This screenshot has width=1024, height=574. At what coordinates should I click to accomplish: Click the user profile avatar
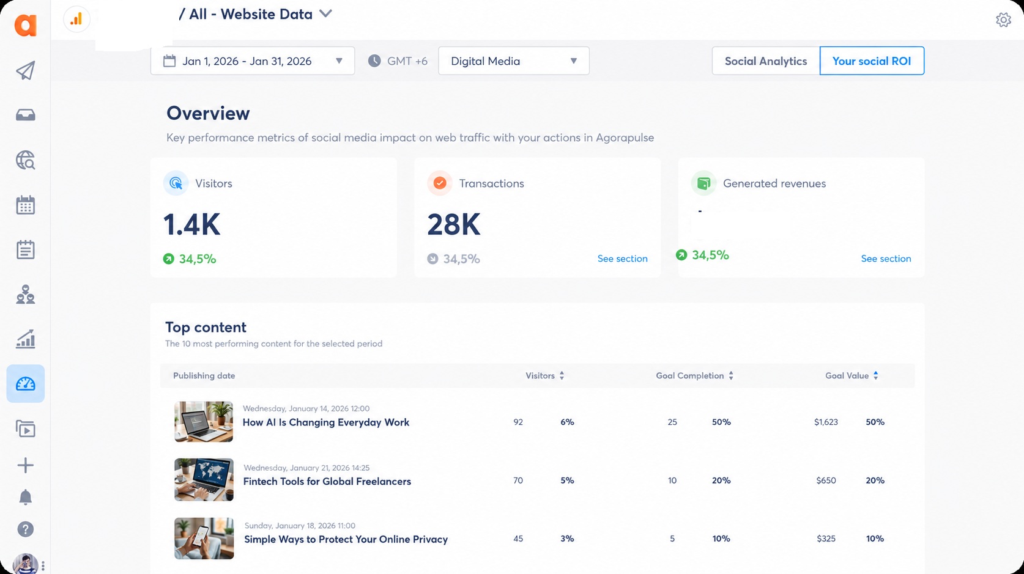[x=25, y=564]
